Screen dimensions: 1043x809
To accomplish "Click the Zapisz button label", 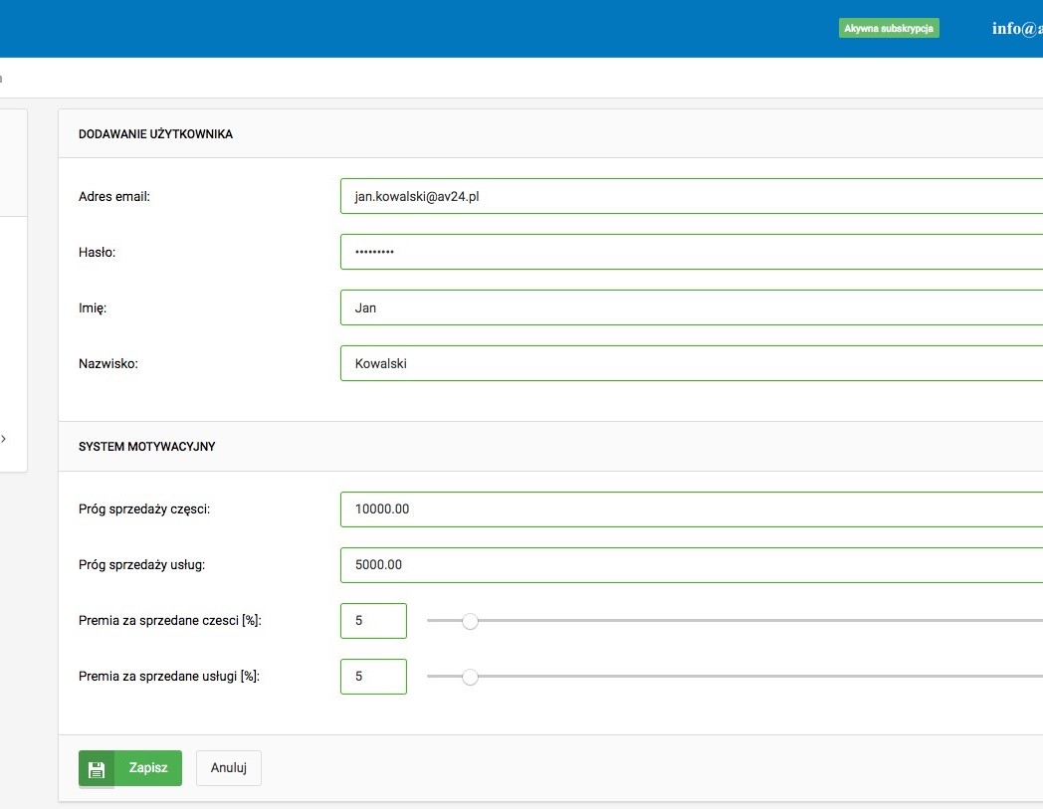I will coord(148,768).
